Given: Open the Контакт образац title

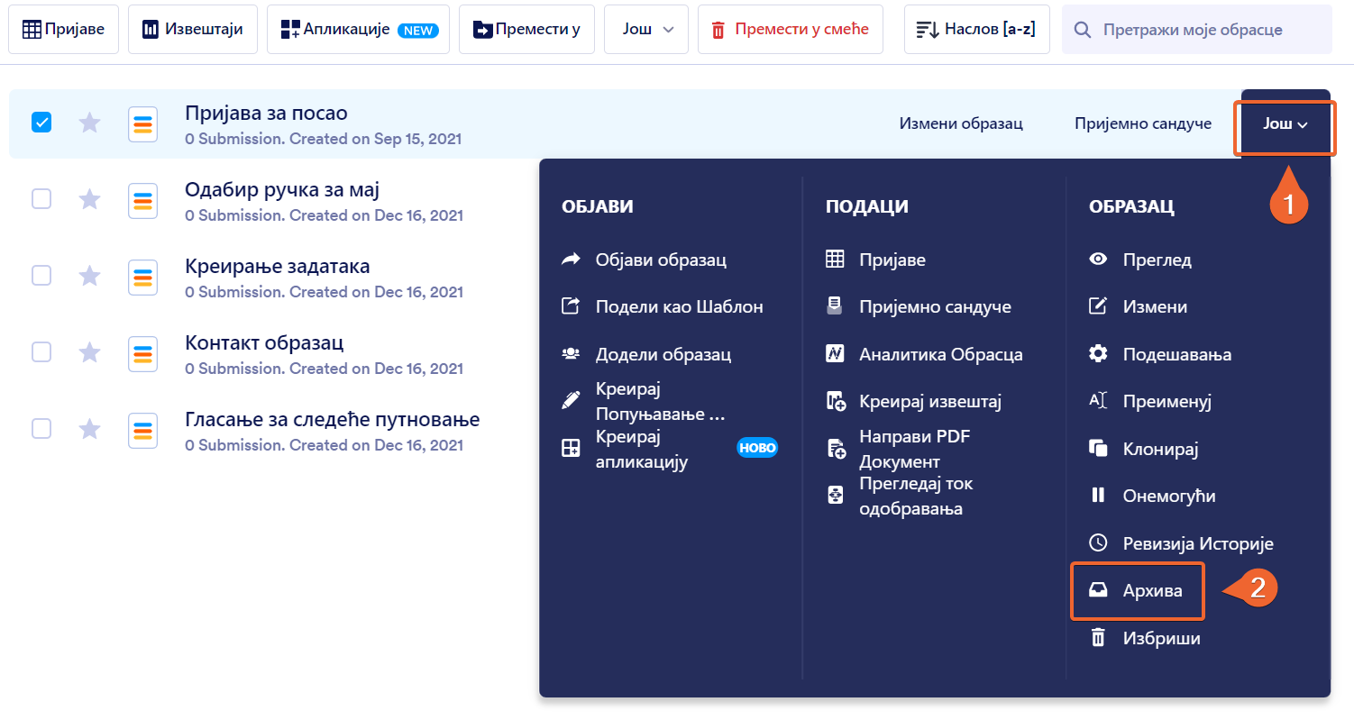Looking at the screenshot, I should coord(264,343).
